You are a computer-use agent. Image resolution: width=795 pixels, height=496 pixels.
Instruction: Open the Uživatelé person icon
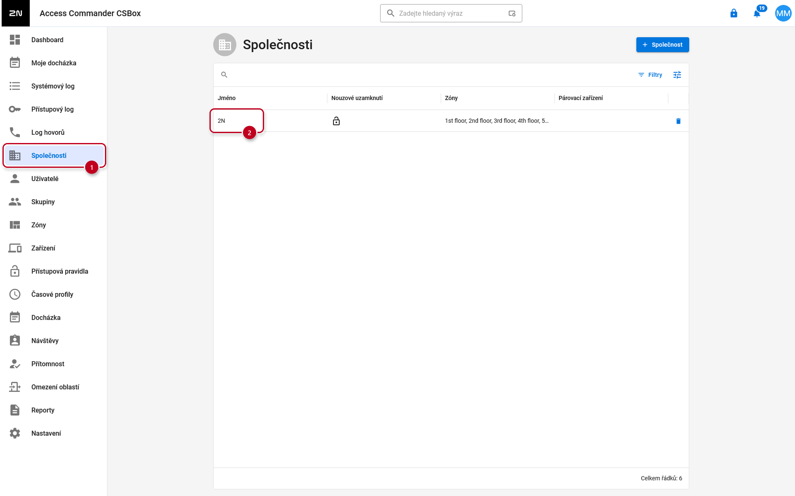tap(15, 179)
